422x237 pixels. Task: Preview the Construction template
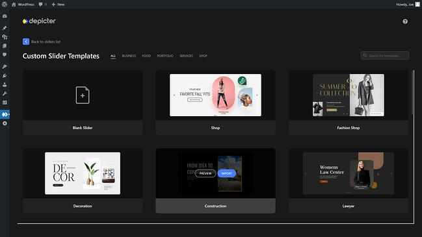point(205,173)
